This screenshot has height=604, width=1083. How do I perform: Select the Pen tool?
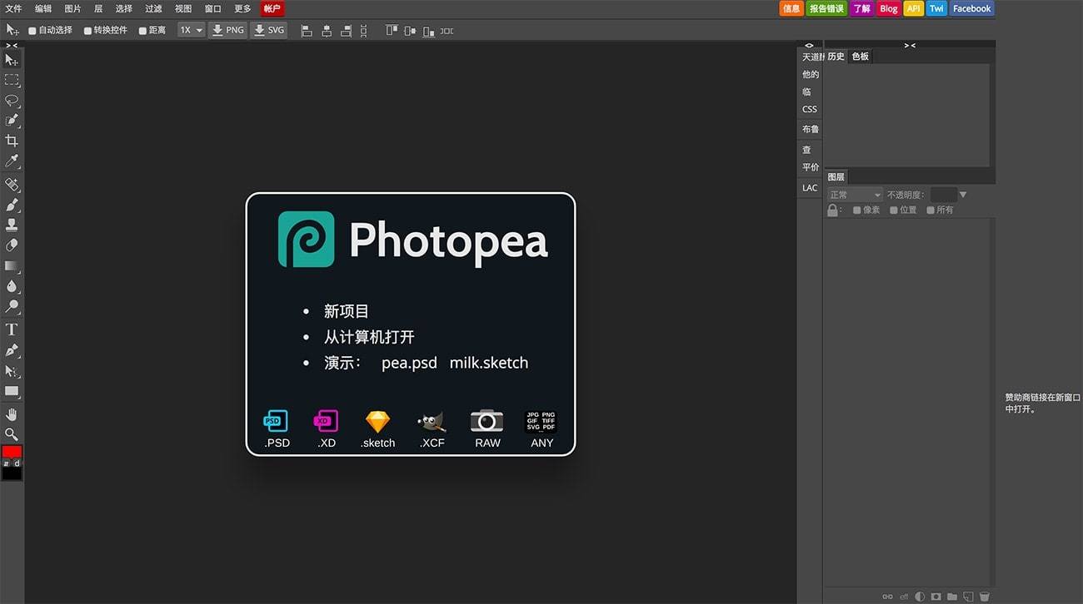coord(12,350)
